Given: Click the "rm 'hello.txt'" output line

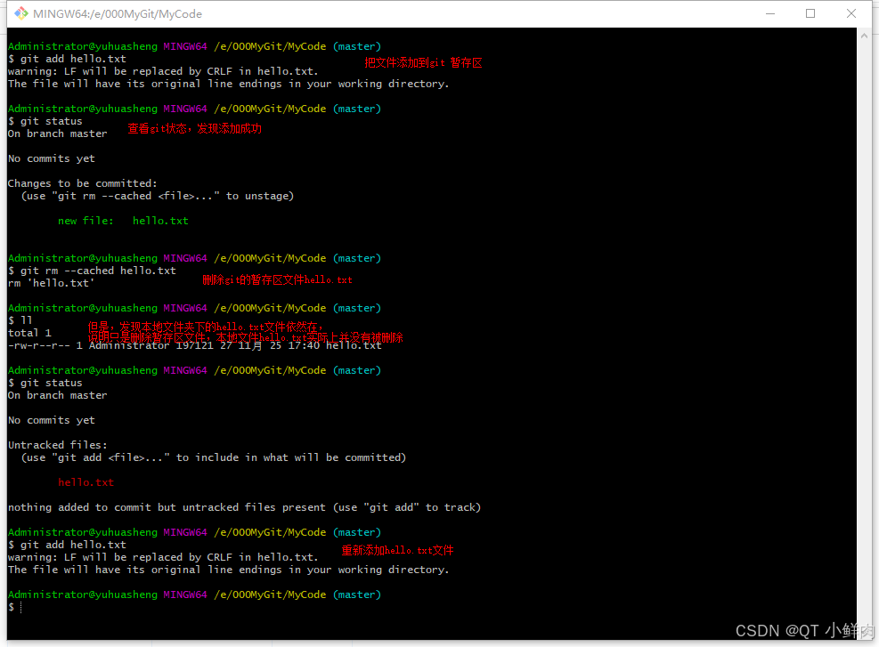Looking at the screenshot, I should [x=51, y=283].
